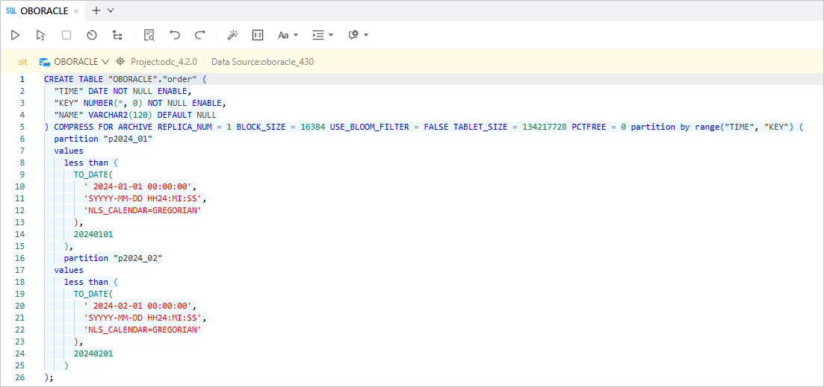Open the indent options dropdown
Viewport: 824px width, 387px height.
coord(323,35)
